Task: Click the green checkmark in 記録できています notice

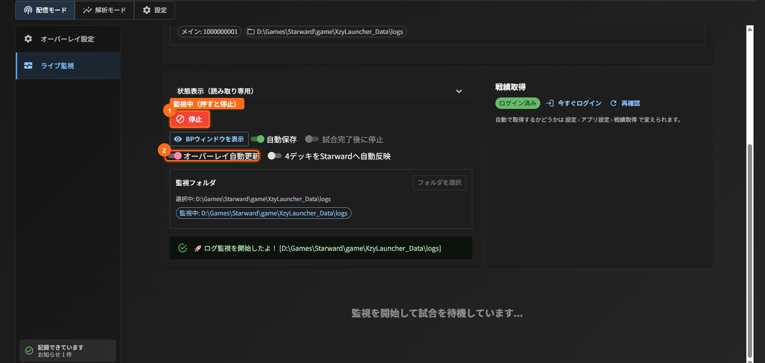Action: (x=29, y=351)
